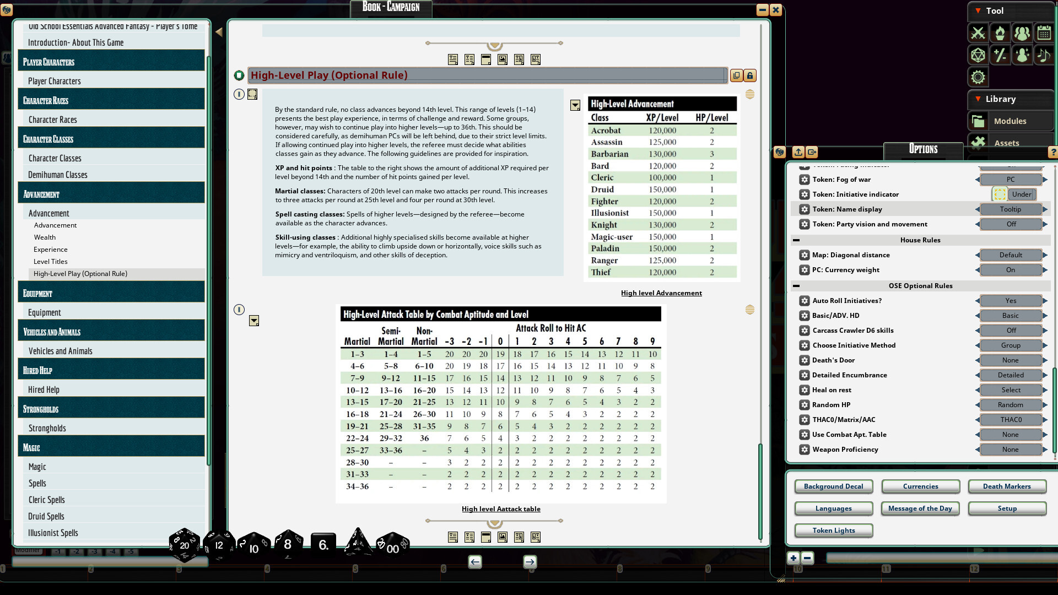Click the Token Lights button
The height and width of the screenshot is (595, 1058).
(834, 531)
